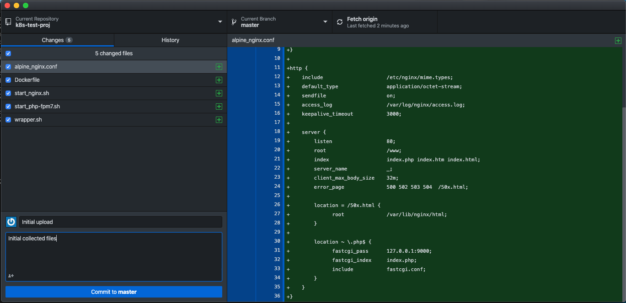The height and width of the screenshot is (303, 626).
Task: Uncheck the start_nginx.sh checkbox
Action: [x=8, y=93]
